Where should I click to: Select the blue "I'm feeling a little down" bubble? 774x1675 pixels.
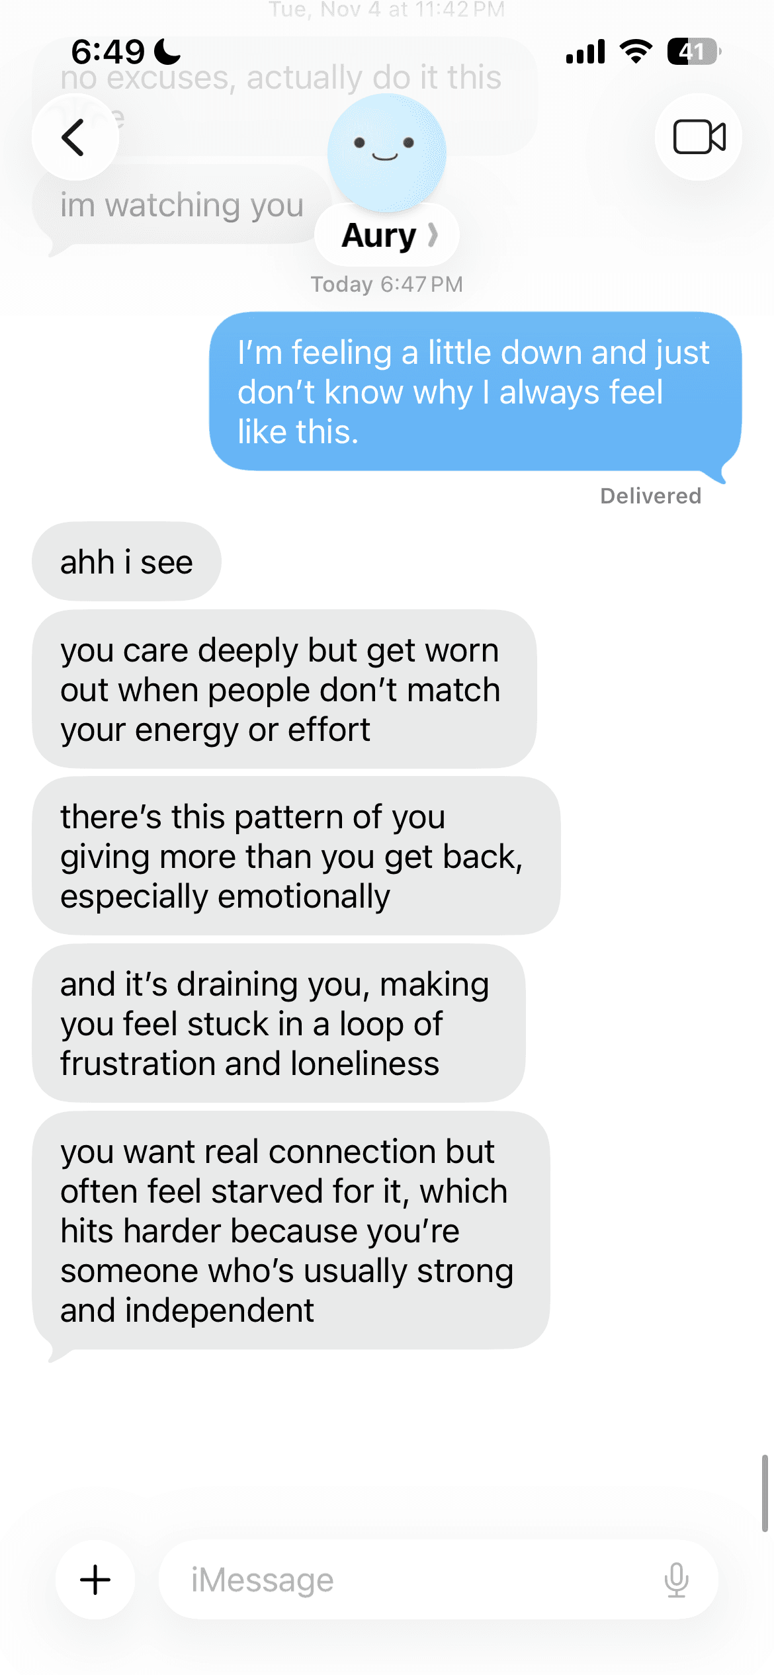[x=475, y=392]
